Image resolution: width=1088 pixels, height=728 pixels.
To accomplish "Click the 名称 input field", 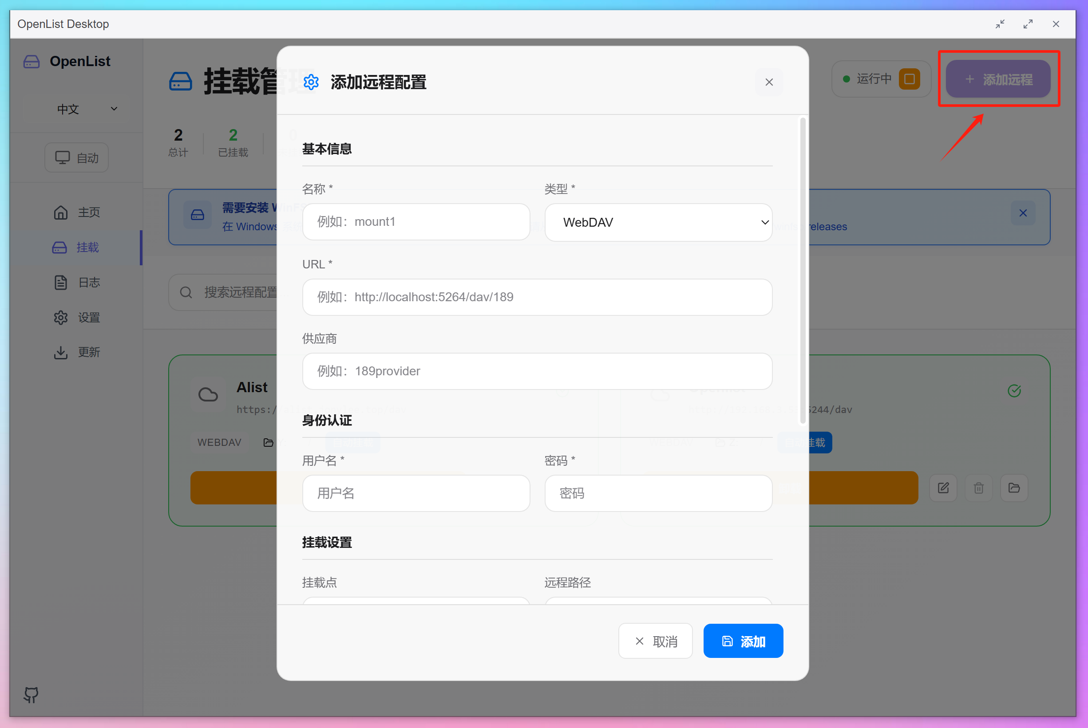I will 416,222.
